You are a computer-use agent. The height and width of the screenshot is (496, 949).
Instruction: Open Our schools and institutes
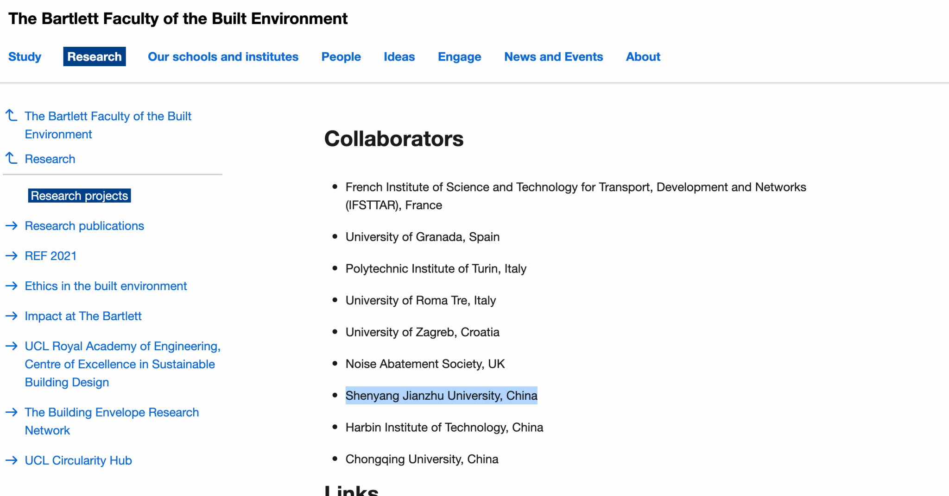(223, 56)
